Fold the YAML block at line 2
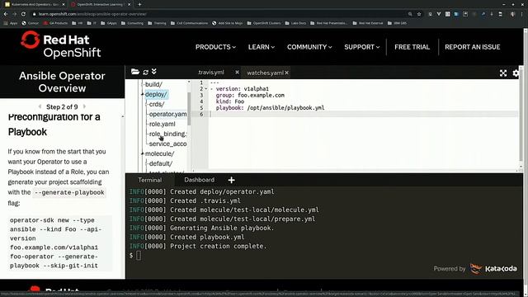528x297 pixels. (206, 89)
